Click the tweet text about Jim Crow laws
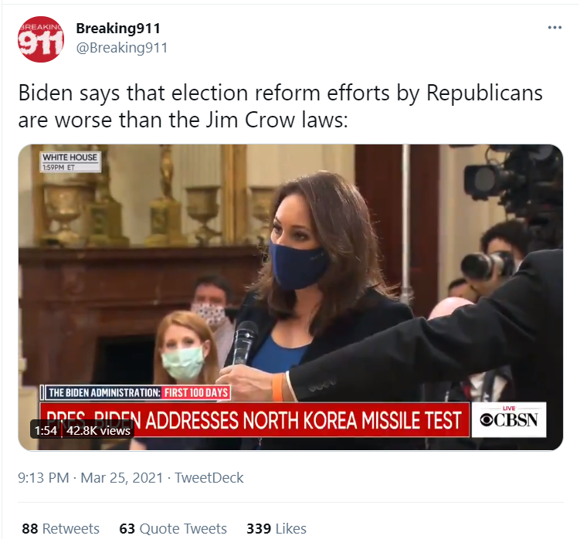The image size is (580, 539). (x=280, y=106)
